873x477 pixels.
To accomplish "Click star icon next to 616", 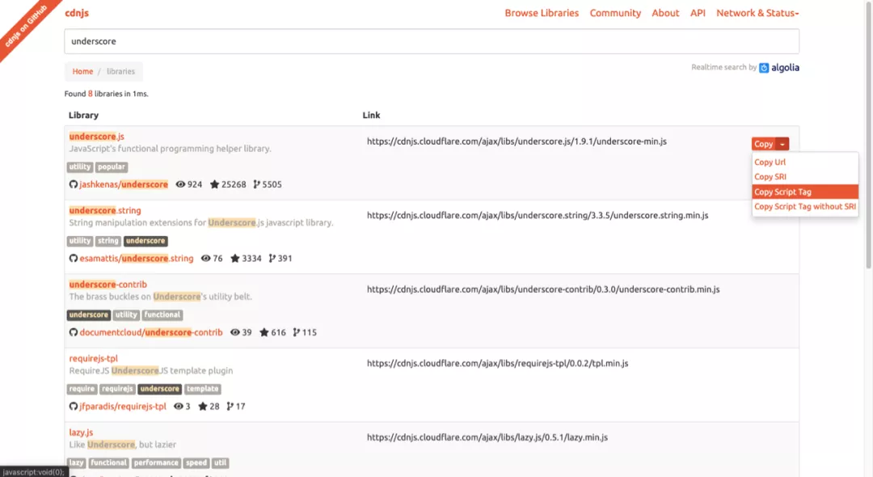I will pyautogui.click(x=264, y=332).
